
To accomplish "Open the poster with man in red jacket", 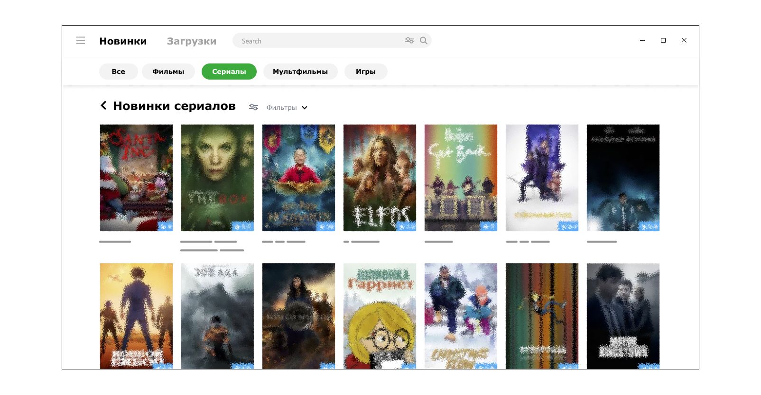I will pos(298,178).
